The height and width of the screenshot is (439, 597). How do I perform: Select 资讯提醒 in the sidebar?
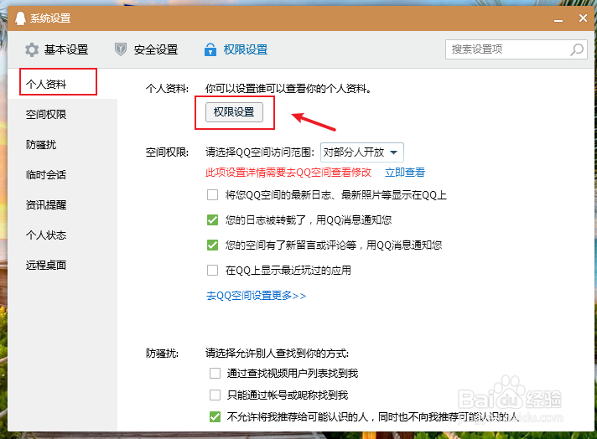[x=46, y=205]
